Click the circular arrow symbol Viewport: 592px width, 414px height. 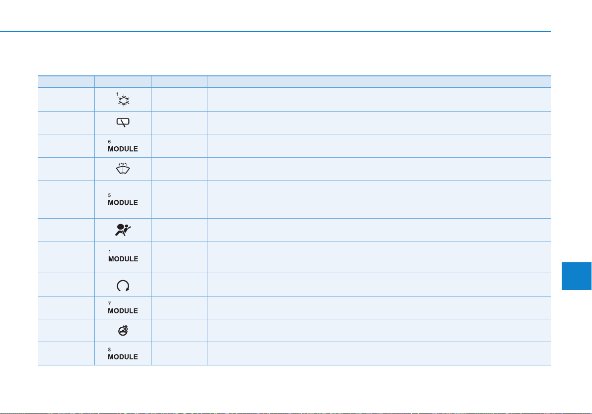[123, 286]
